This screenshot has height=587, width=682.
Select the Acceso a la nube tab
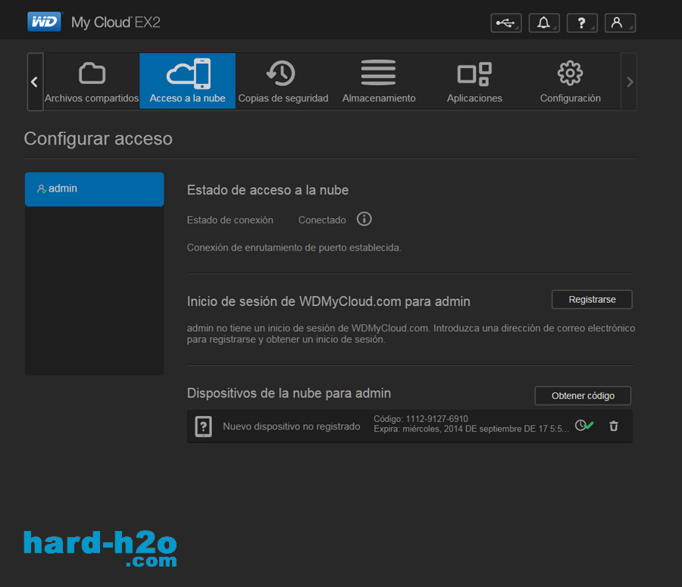pyautogui.click(x=187, y=81)
